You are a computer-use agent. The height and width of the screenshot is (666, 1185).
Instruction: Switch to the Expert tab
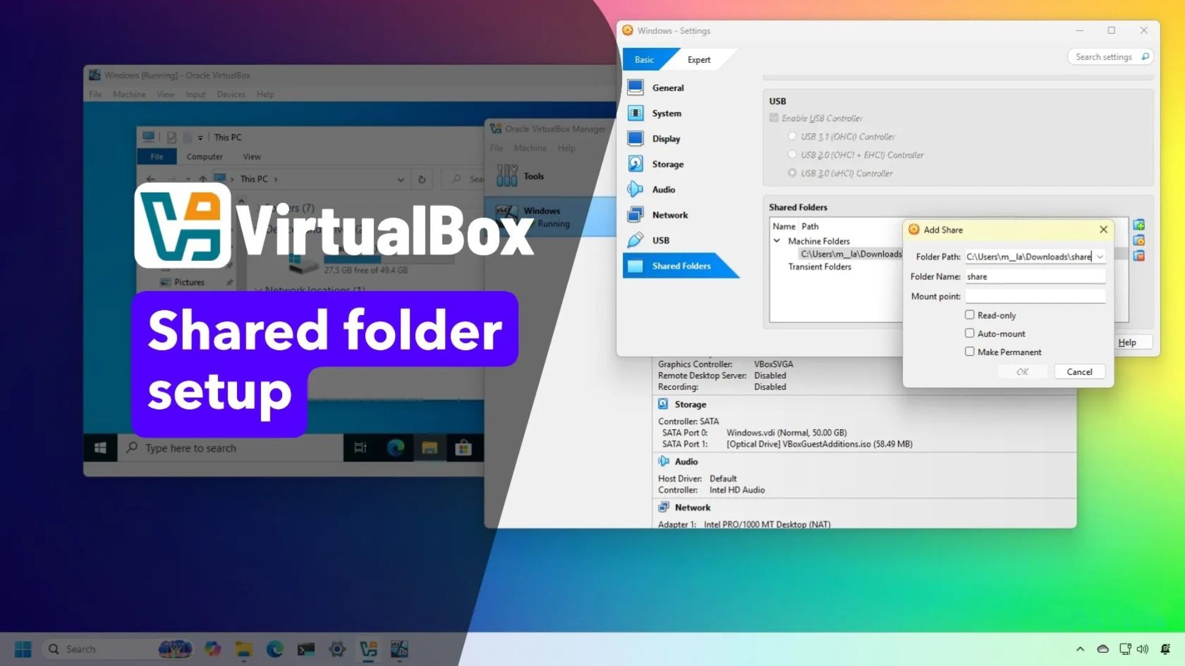(699, 60)
